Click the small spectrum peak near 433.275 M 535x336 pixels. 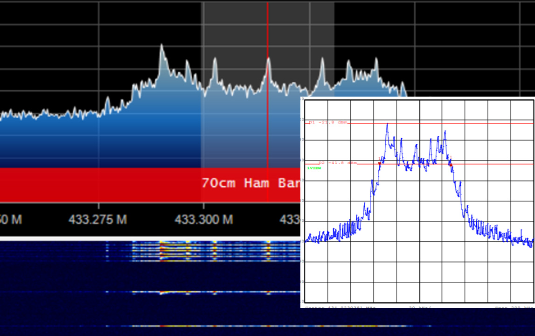point(107,99)
